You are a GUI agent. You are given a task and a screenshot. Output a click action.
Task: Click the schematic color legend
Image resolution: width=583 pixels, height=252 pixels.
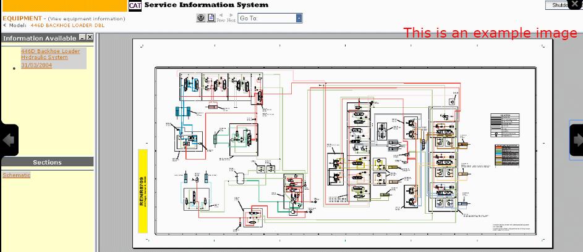click(507, 156)
